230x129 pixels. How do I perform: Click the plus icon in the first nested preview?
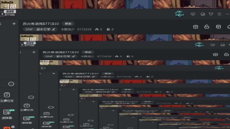(x=34, y=52)
